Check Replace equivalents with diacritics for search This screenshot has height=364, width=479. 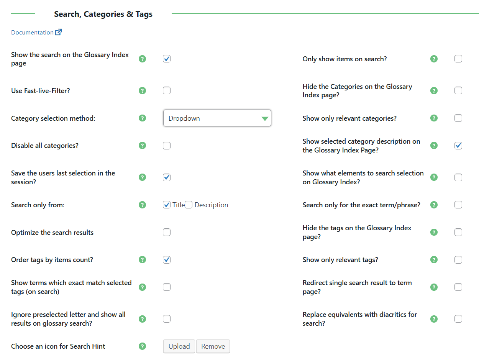coord(458,319)
